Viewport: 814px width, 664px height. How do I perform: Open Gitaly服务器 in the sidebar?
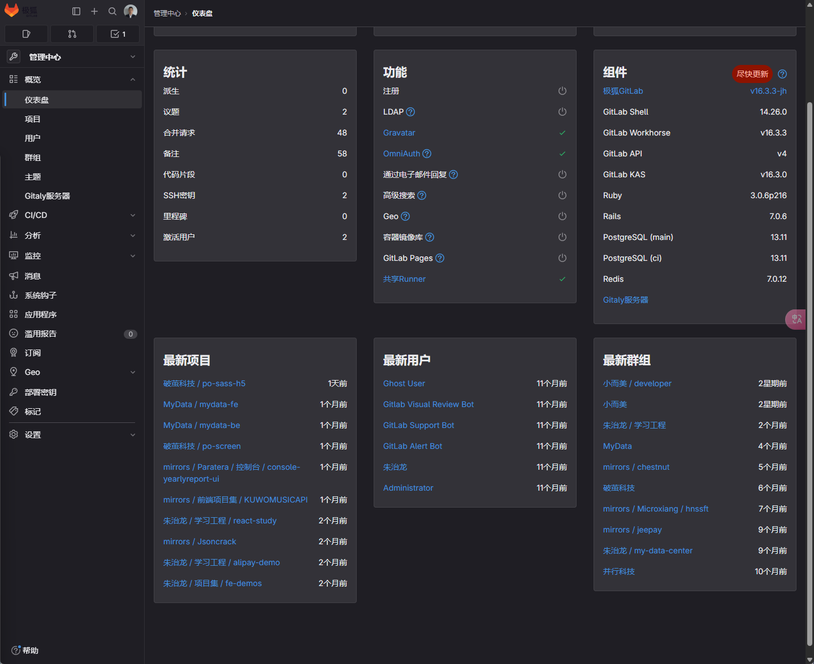pos(72,196)
